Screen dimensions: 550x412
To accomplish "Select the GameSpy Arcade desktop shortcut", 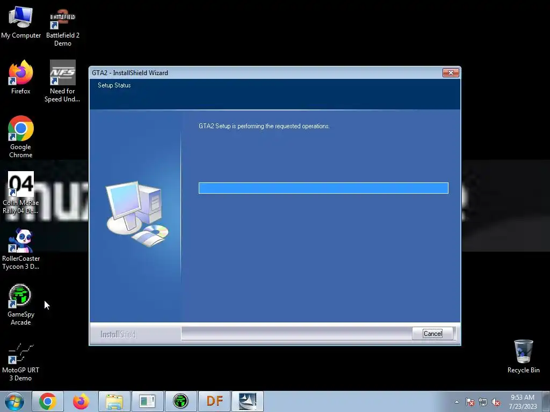I will pos(21,305).
